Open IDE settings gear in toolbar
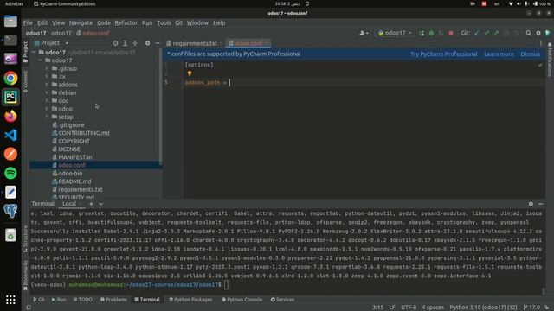 [x=538, y=33]
